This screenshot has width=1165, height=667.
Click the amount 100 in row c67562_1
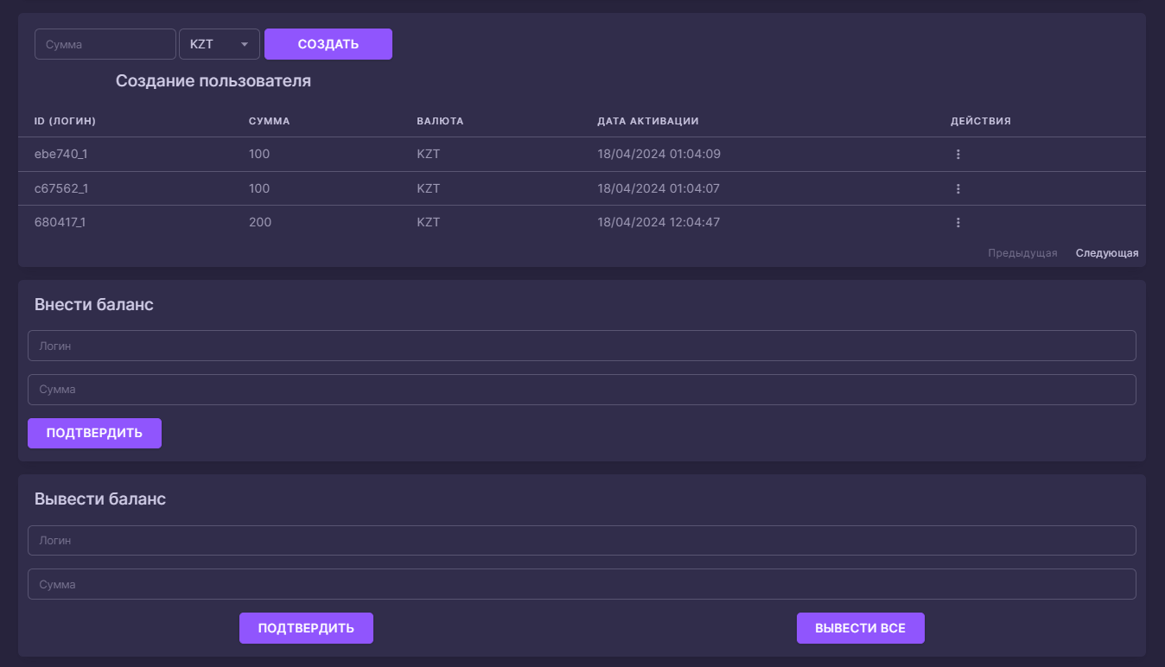pyautogui.click(x=259, y=188)
